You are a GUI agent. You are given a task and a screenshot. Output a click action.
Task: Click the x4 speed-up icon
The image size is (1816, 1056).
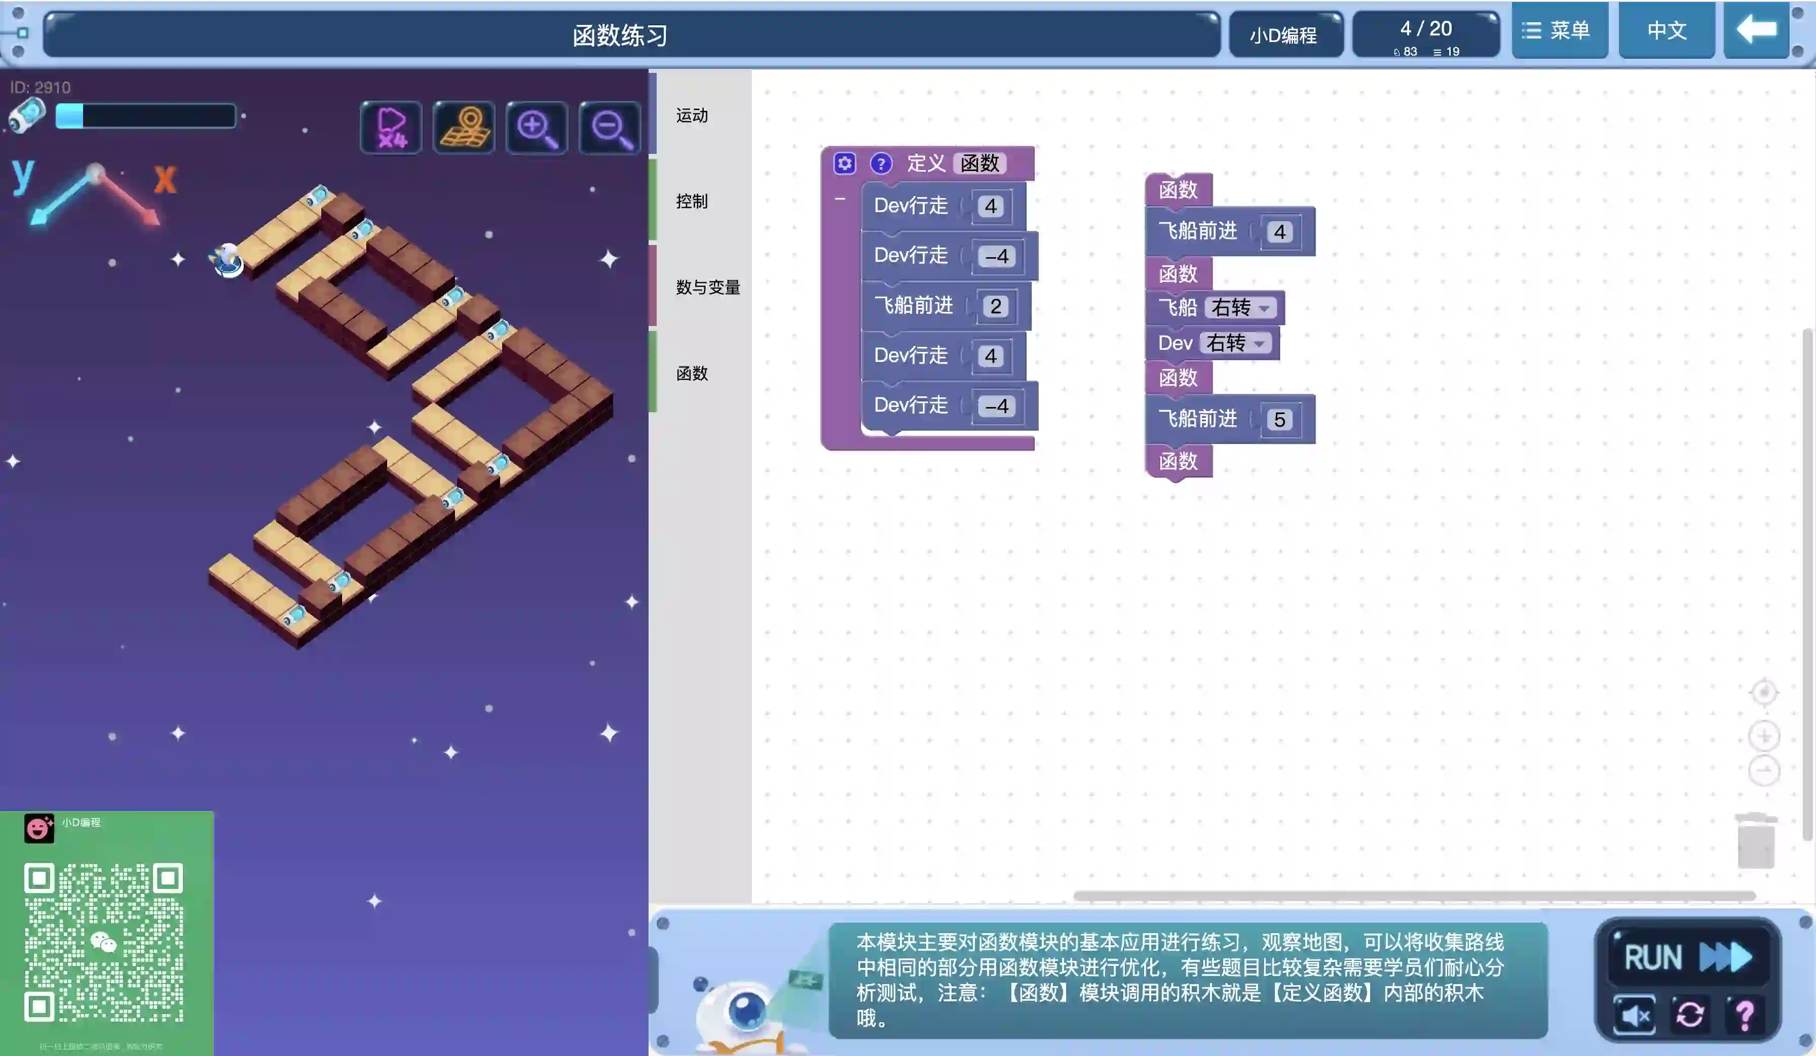pyautogui.click(x=391, y=128)
